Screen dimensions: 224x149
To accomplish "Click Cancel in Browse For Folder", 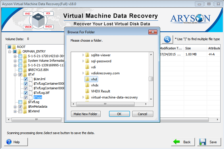I will (143, 114).
